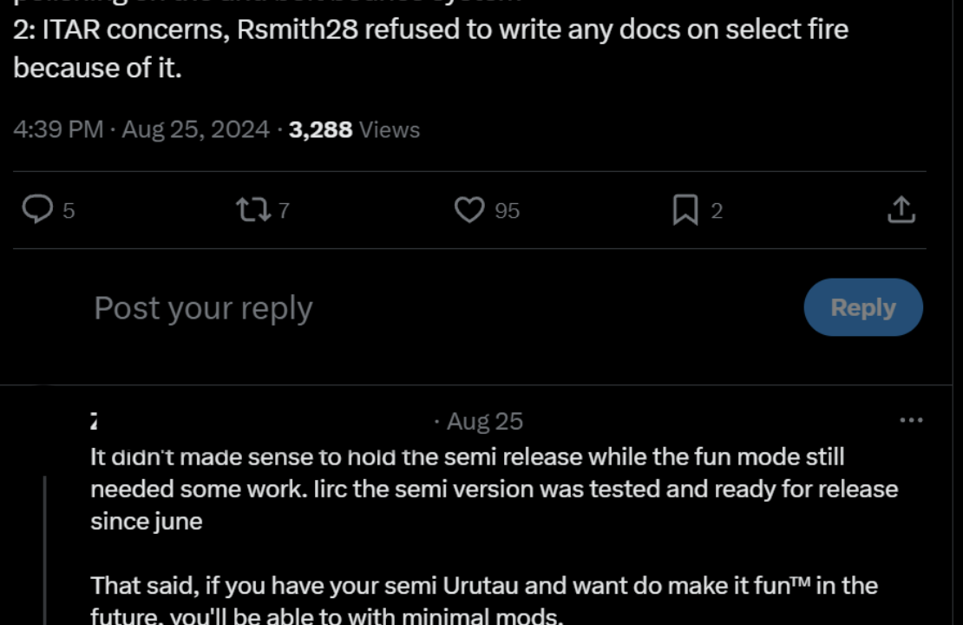Viewport: 963px width, 625px height.
Task: Like the post with the heart icon
Action: (x=469, y=209)
